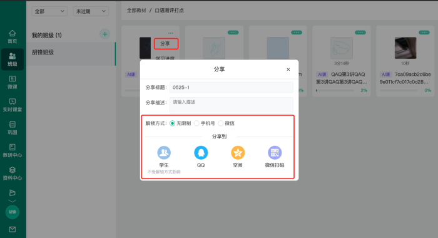The width and height of the screenshot is (438, 238).
Task: Open the second course card thumbnail
Action: pyautogui.click(x=214, y=48)
